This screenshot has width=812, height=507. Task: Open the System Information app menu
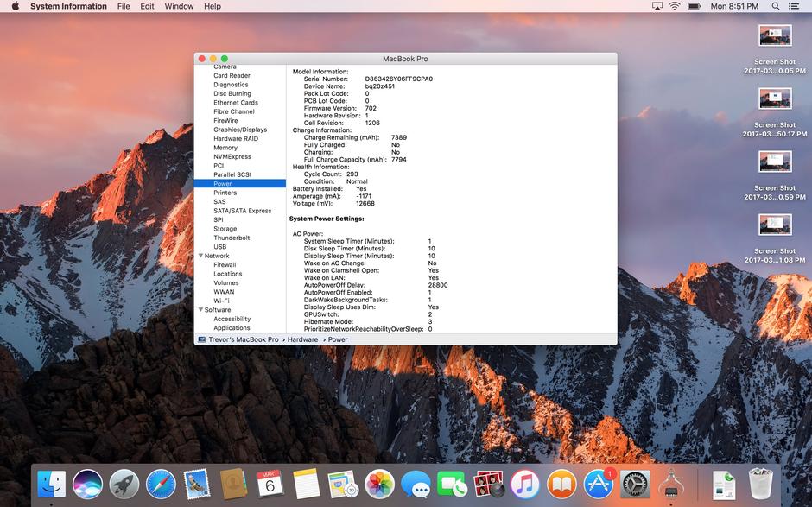coord(68,6)
